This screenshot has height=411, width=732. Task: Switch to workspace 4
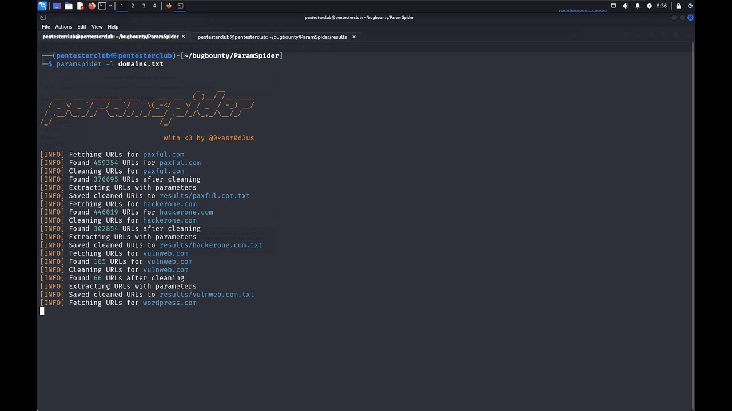[154, 6]
